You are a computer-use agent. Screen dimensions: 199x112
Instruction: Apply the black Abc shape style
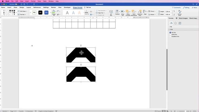click(x=40, y=12)
